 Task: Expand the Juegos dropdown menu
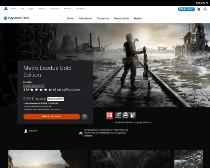tap(32, 9)
